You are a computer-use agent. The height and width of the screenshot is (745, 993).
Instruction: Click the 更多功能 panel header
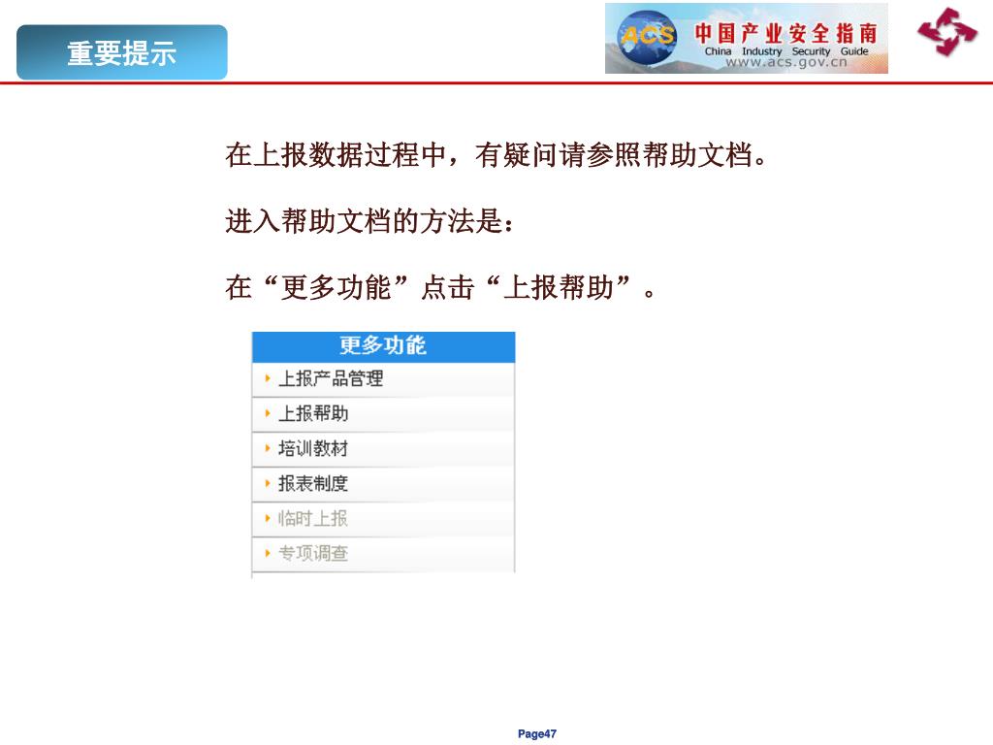383,346
